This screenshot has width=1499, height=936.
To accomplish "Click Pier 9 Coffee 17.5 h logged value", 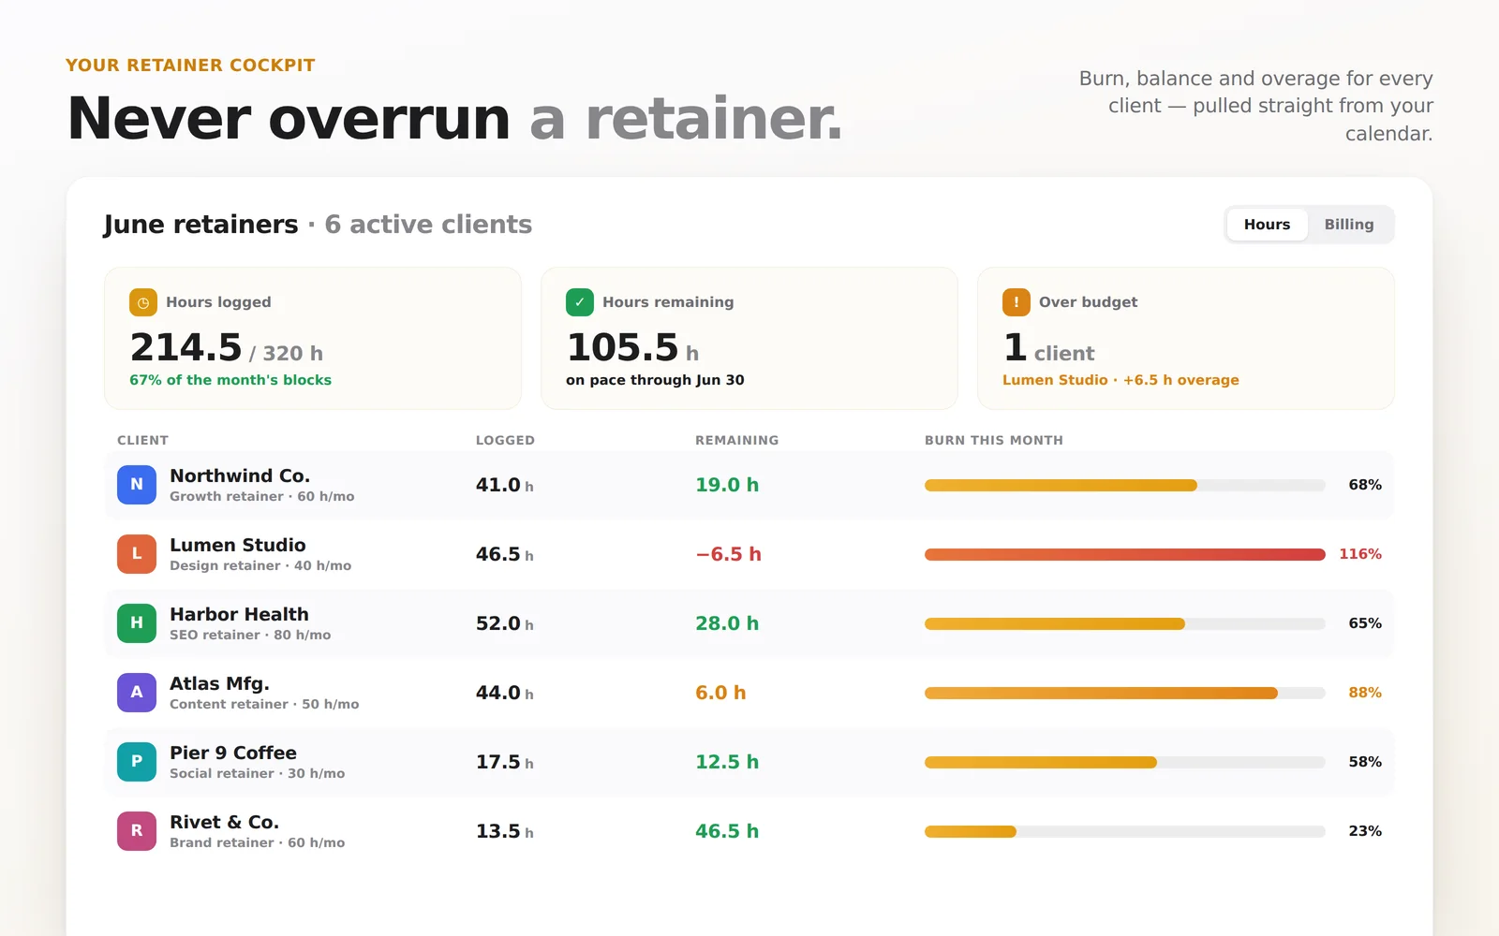I will (x=504, y=762).
